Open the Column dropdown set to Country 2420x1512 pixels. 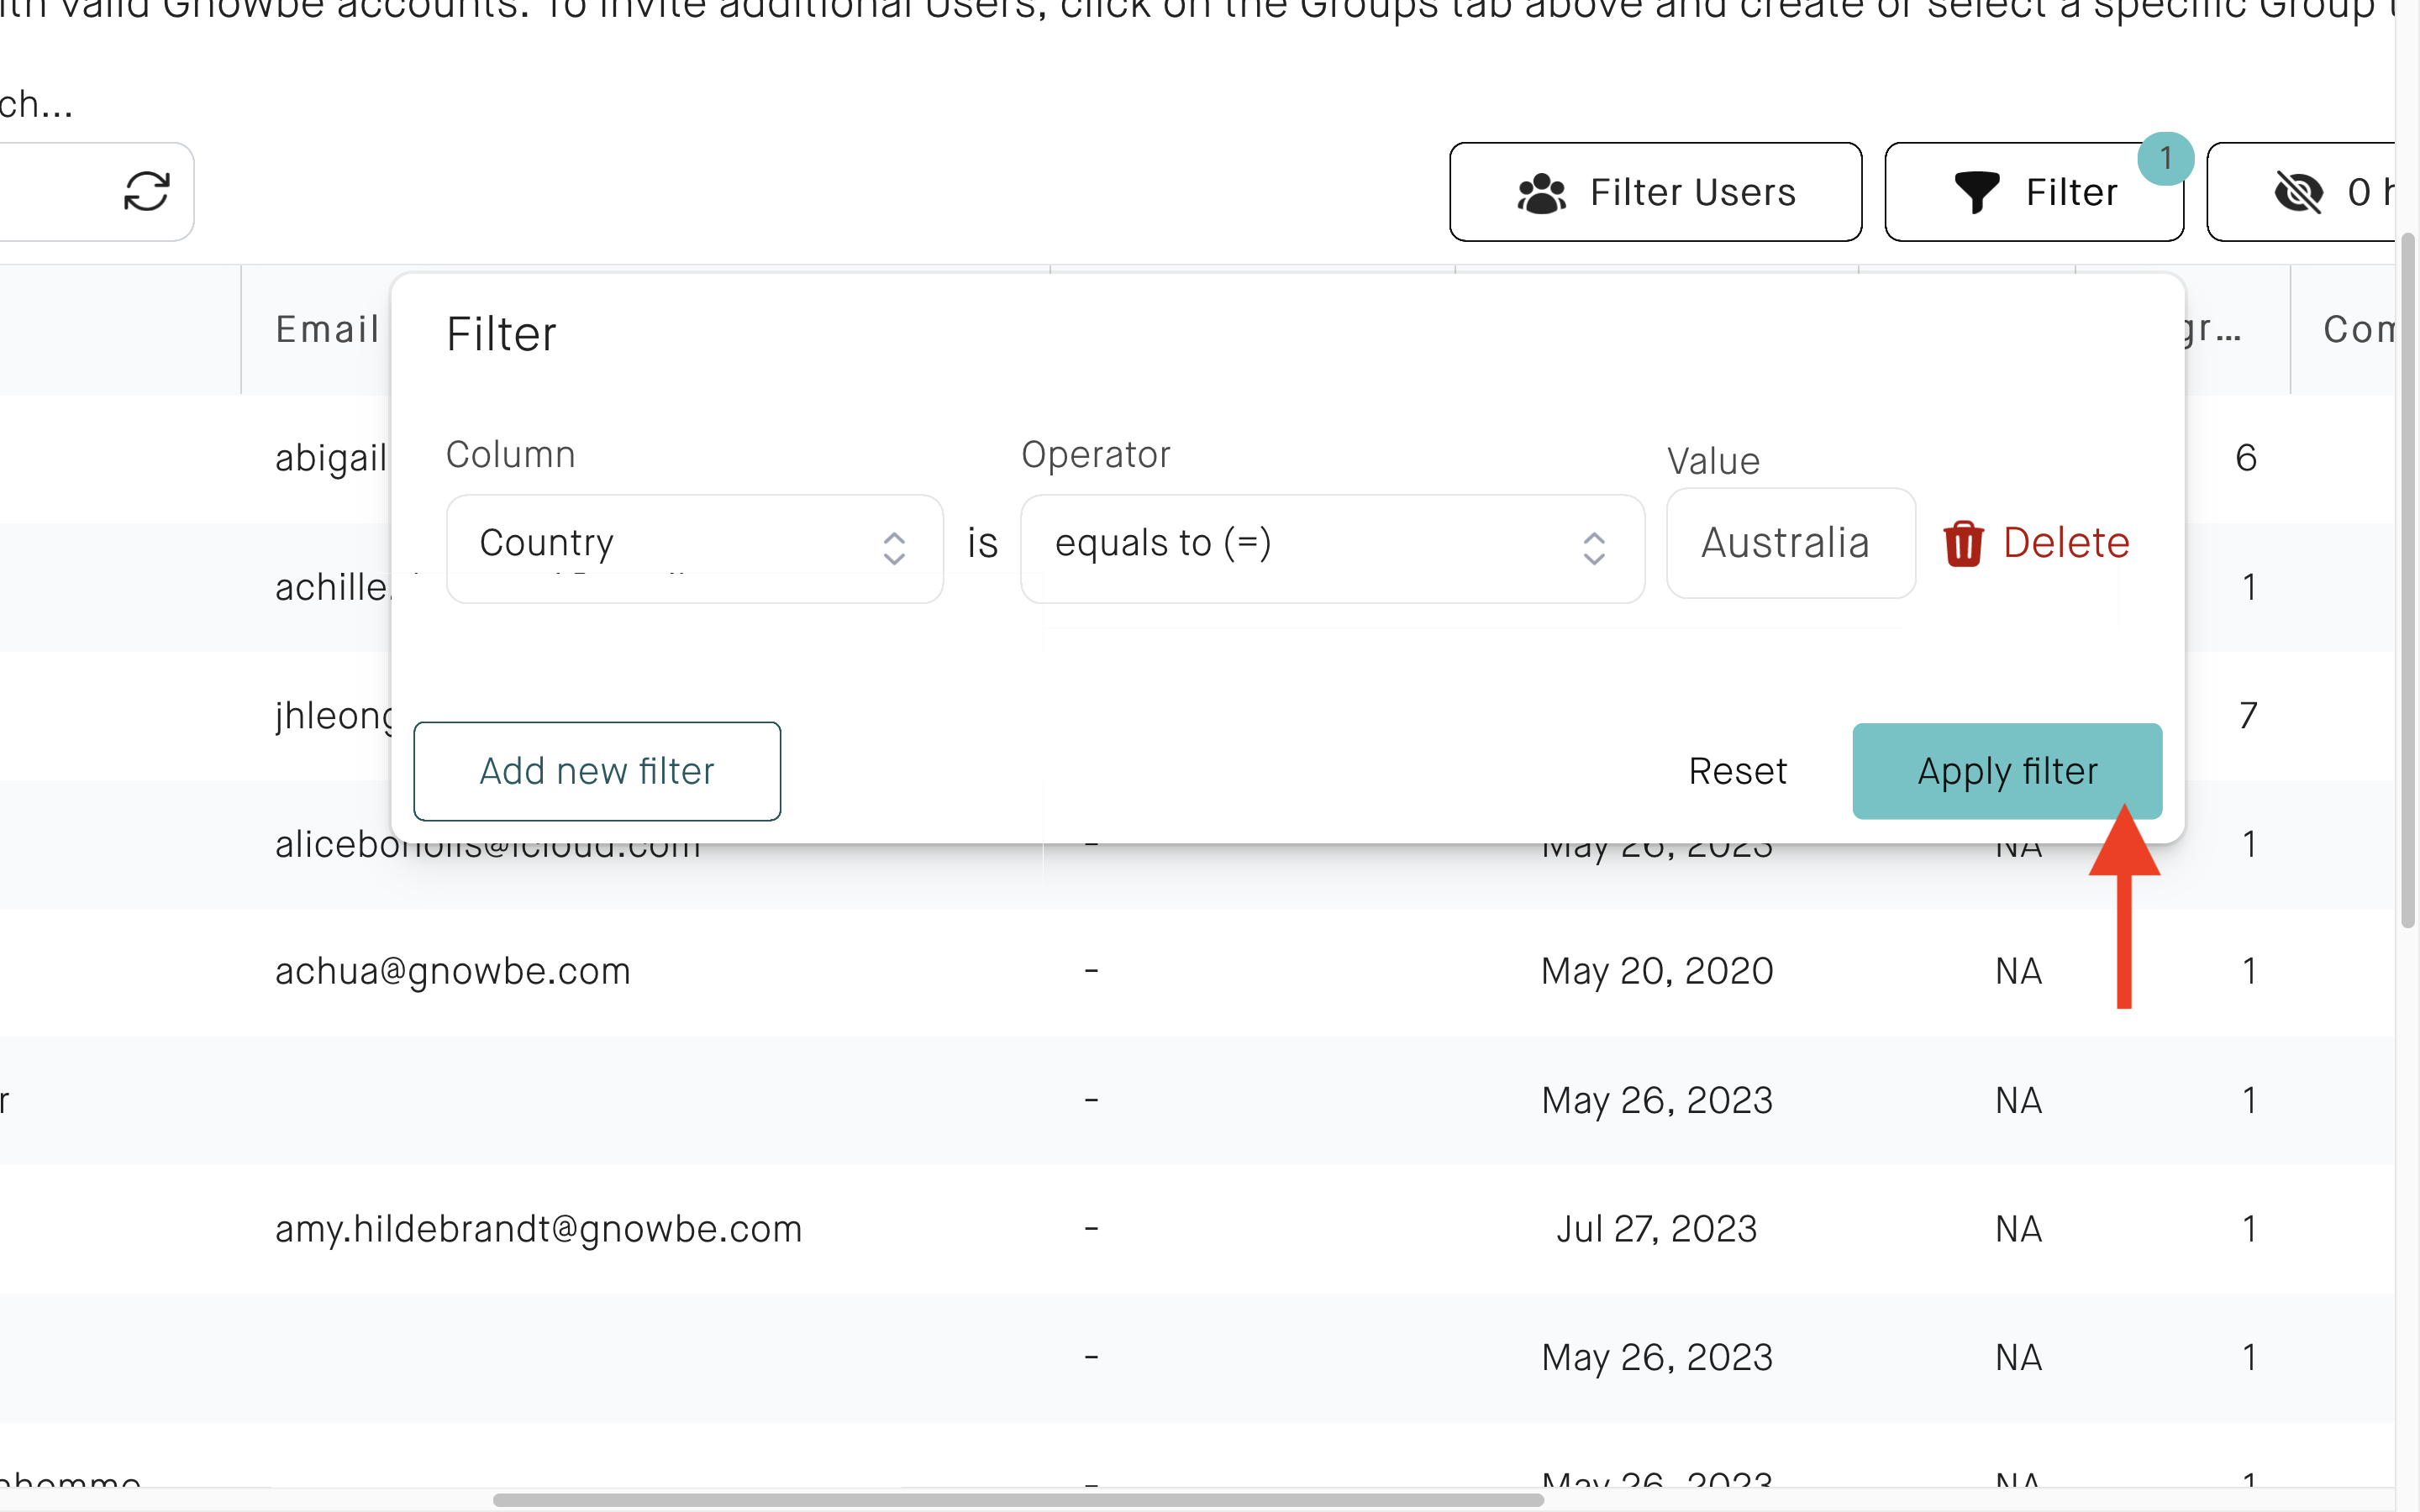pos(694,548)
